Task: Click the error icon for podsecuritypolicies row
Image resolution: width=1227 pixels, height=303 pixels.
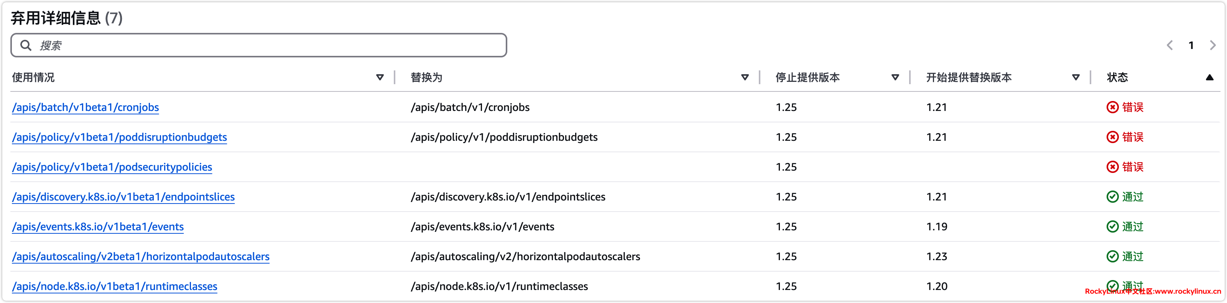Action: pyautogui.click(x=1112, y=167)
